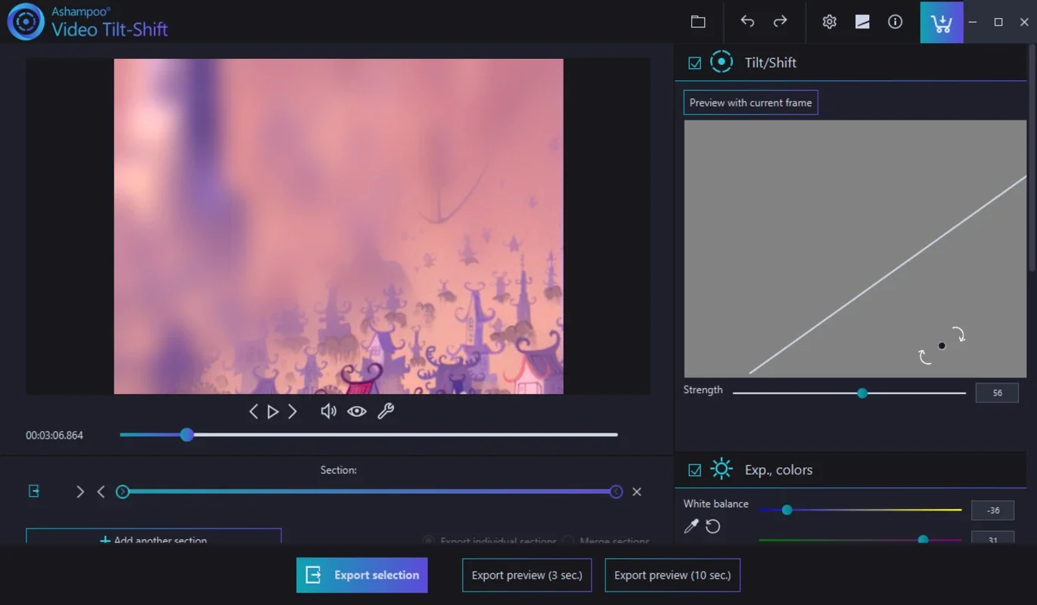Viewport: 1037px width, 605px height.
Task: Play the video
Action: [273, 411]
